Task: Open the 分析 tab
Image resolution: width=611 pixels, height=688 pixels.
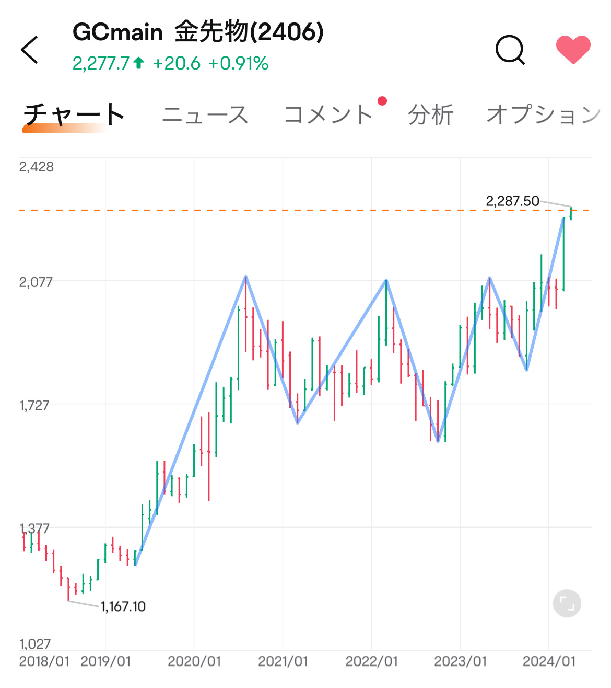Action: (430, 115)
